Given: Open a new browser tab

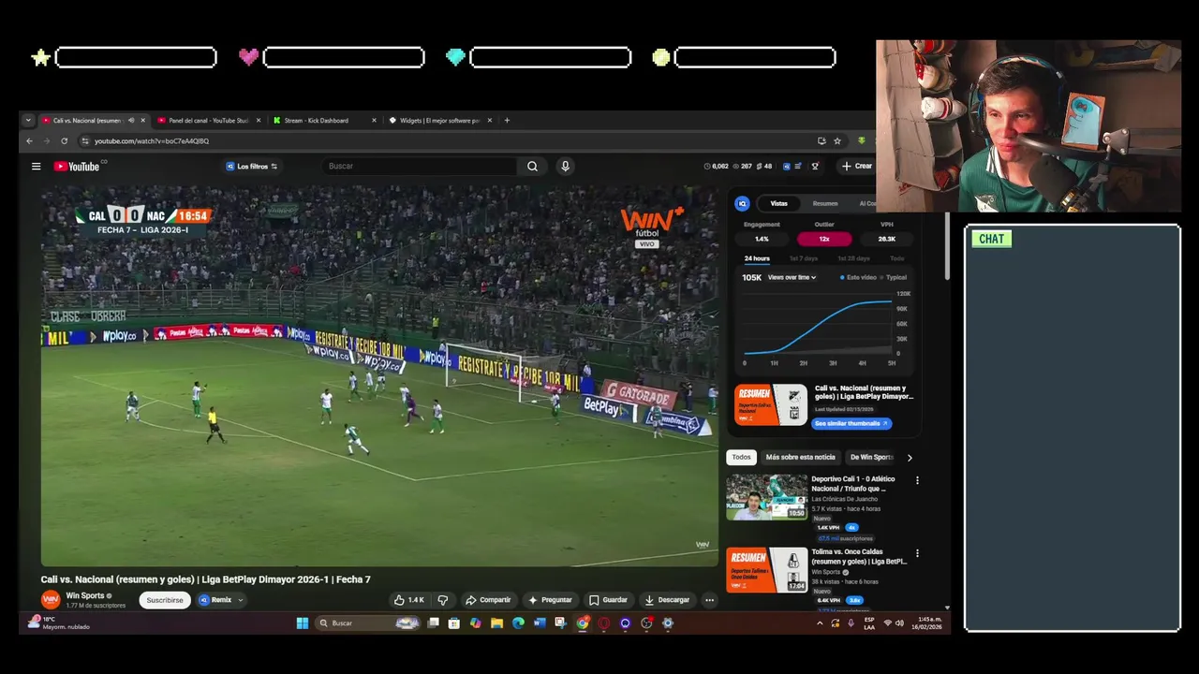Looking at the screenshot, I should [x=507, y=121].
